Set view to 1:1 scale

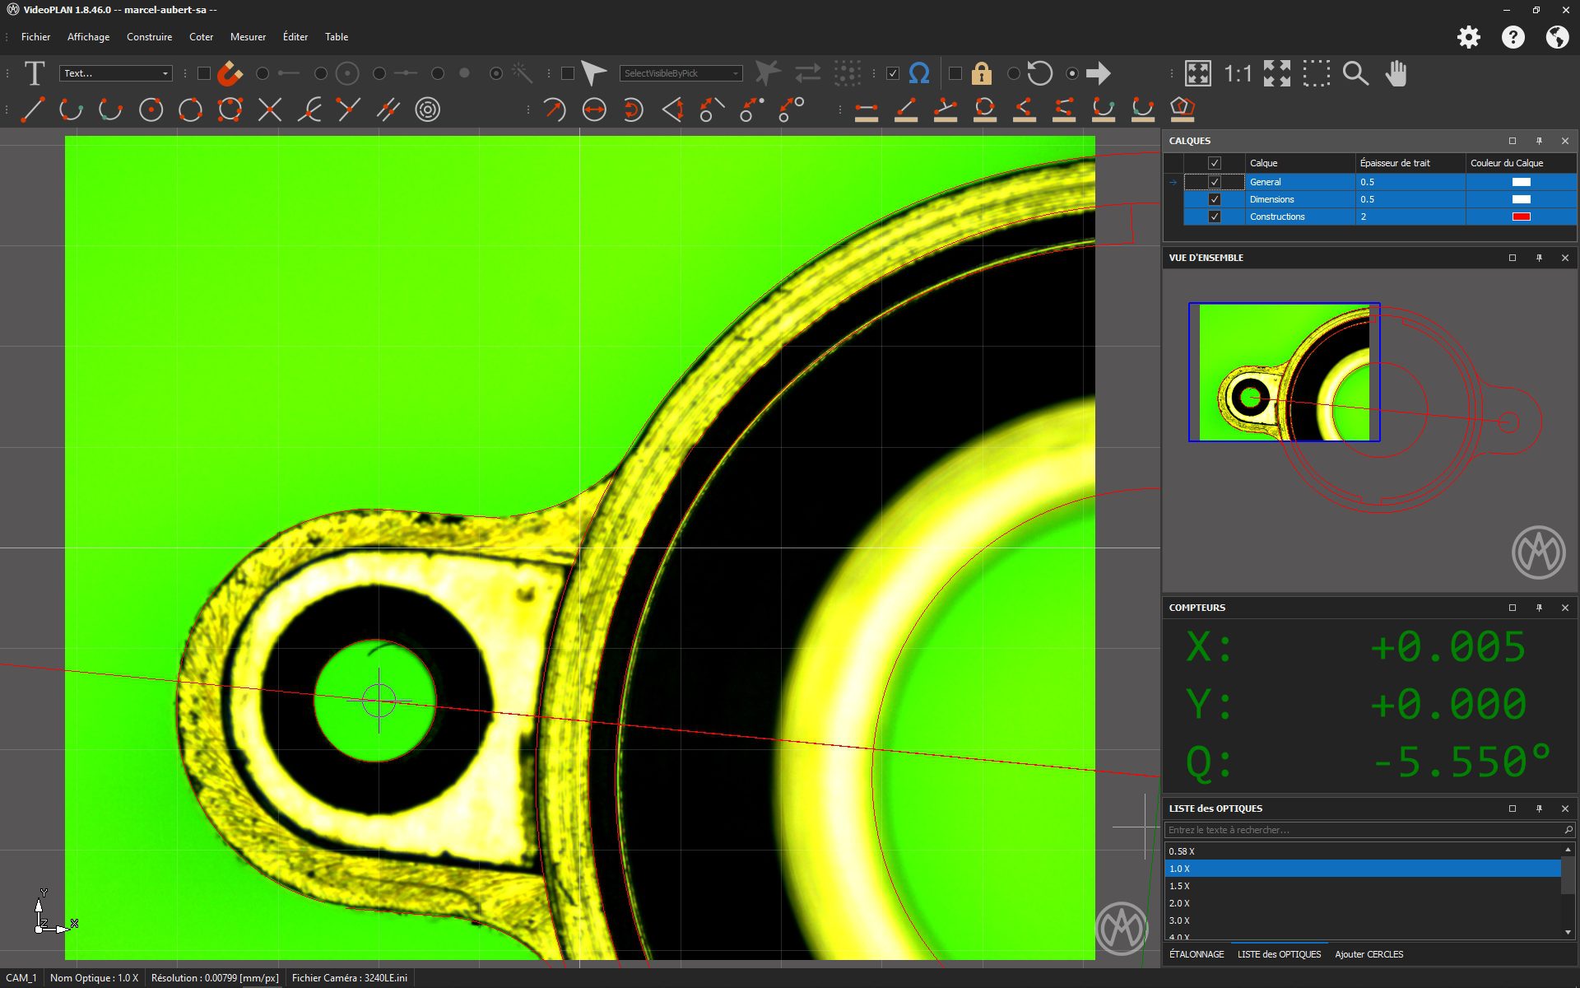(1238, 73)
